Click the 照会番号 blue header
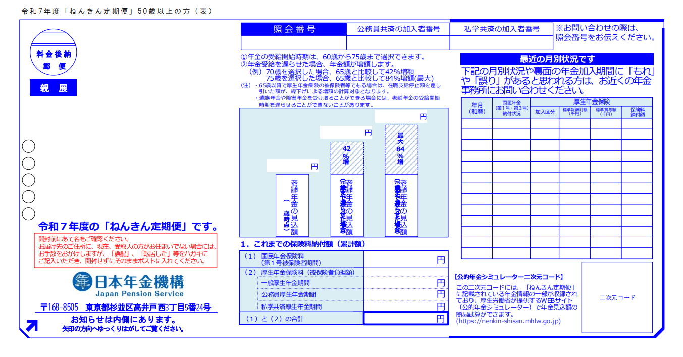Image resolution: width=683 pixels, height=357 pixels. click(294, 29)
